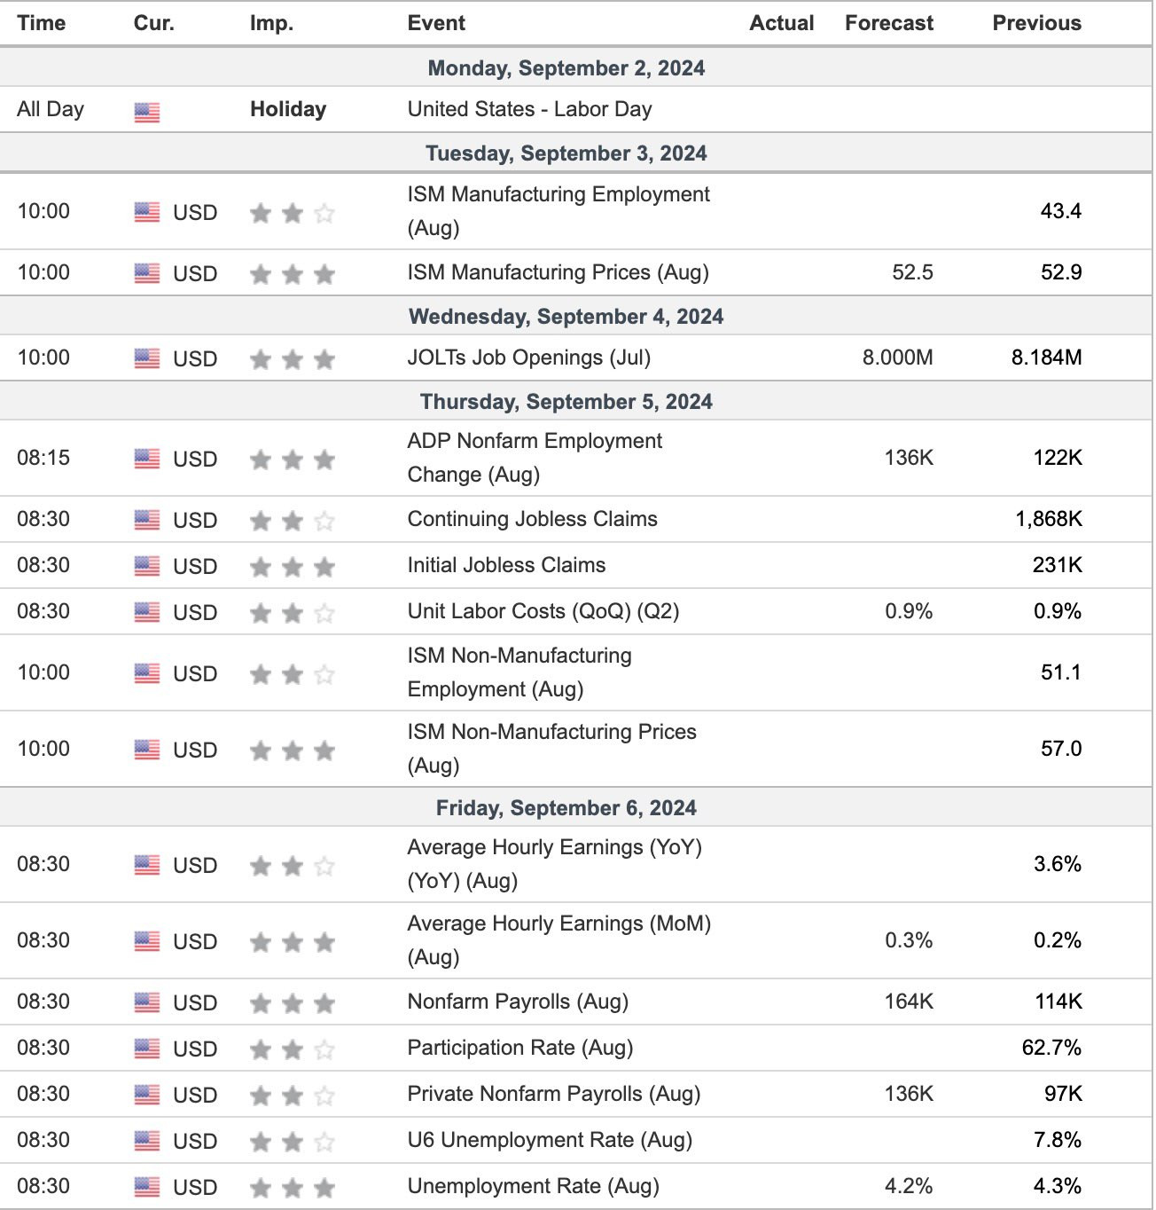Click the Time column header

point(42,23)
